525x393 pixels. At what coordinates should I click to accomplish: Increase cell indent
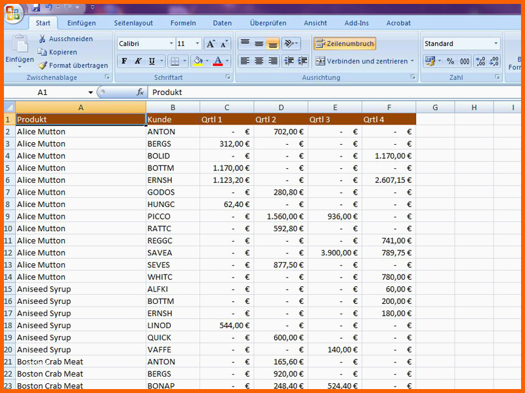302,61
